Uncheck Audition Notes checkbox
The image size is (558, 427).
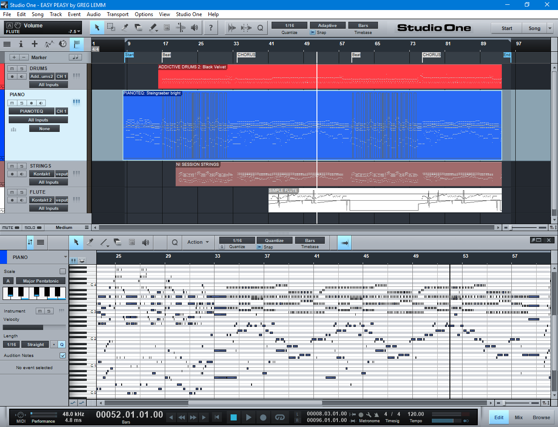tap(63, 355)
